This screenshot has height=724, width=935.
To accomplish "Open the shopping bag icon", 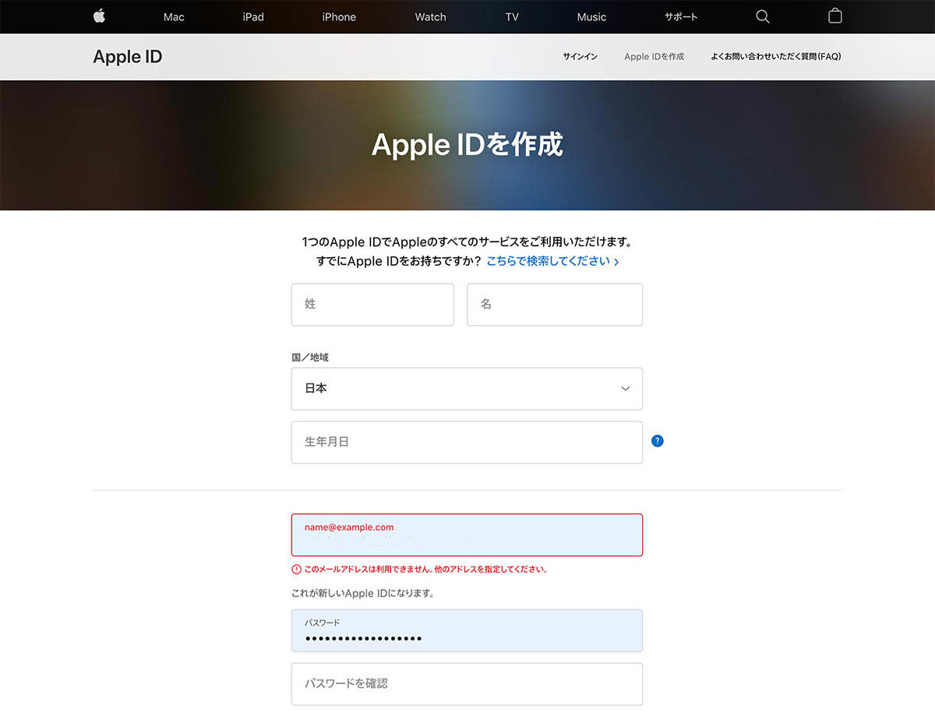I will pyautogui.click(x=835, y=16).
